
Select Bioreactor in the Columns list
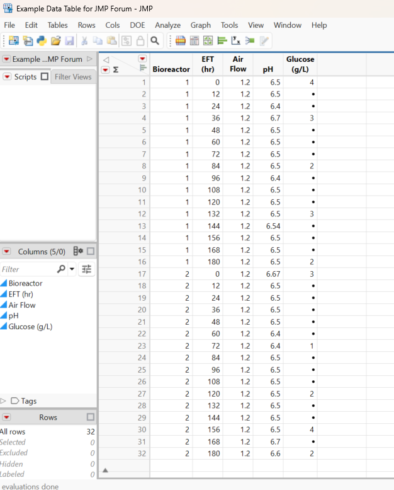point(25,283)
